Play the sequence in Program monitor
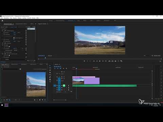 tap(100, 61)
